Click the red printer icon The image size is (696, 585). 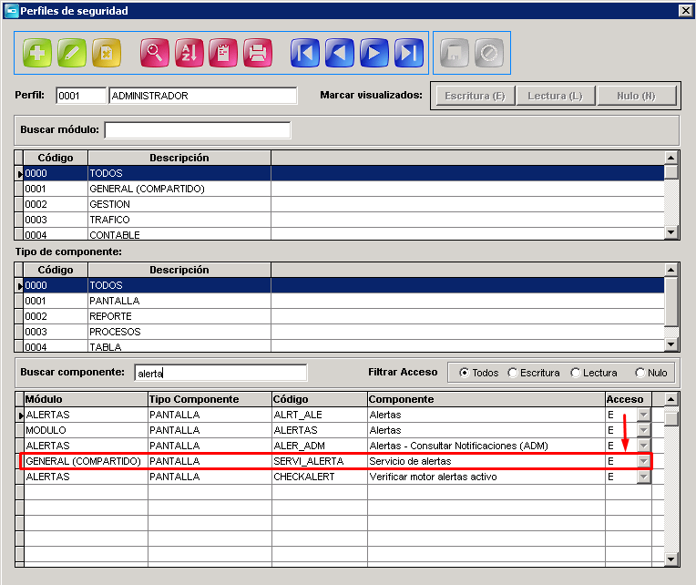point(258,53)
